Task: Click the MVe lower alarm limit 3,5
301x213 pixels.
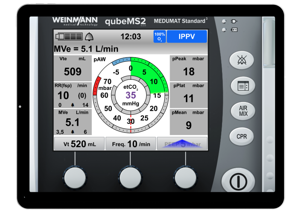Action: [x=60, y=132]
